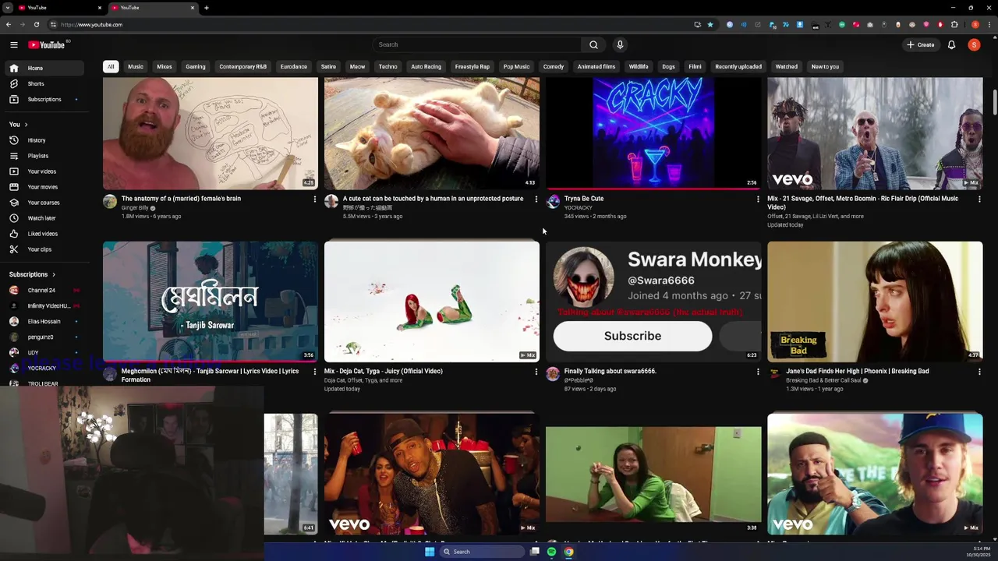The height and width of the screenshot is (561, 998).
Task: Open Chrome from the taskbar
Action: click(x=568, y=552)
